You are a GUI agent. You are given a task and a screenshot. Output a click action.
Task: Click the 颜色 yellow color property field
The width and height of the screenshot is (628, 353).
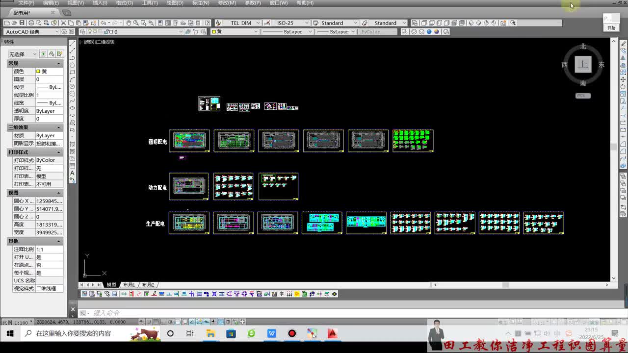49,72
